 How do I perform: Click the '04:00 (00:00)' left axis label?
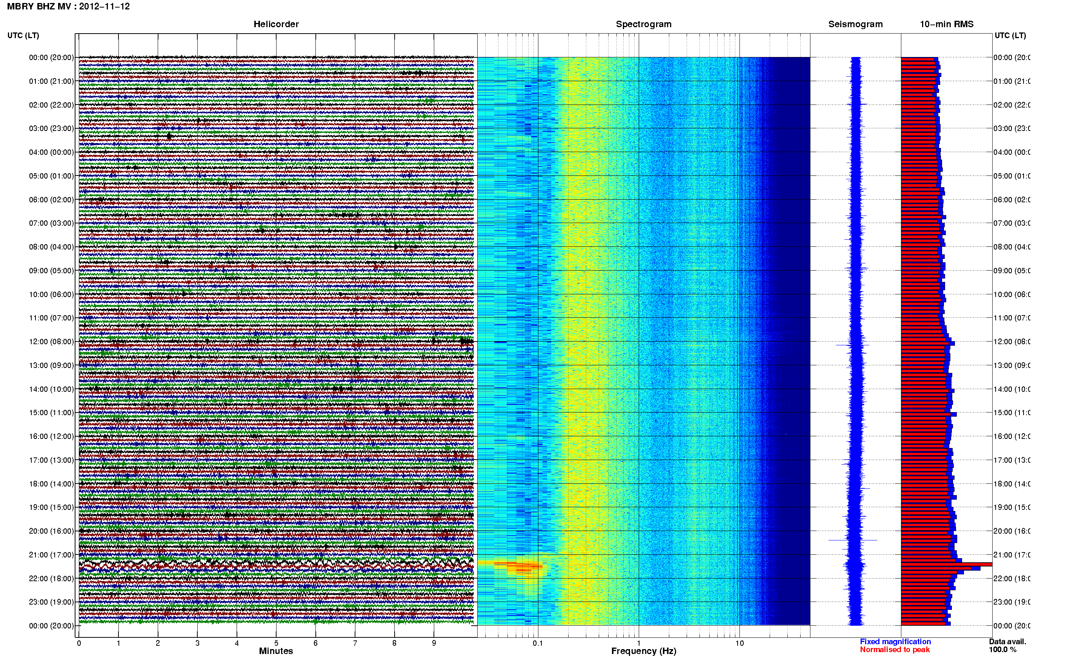click(x=51, y=152)
